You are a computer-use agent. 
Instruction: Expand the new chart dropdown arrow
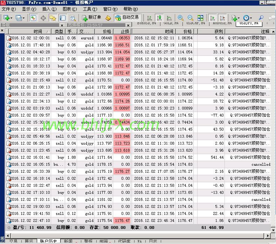click(x=11, y=18)
